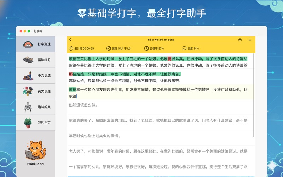Click the progress flag icon
Screen dimensions: 283x177
click(184, 48)
